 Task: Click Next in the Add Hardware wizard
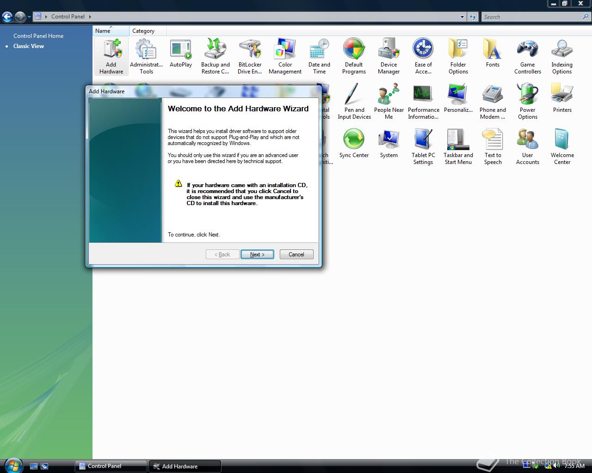click(x=257, y=255)
